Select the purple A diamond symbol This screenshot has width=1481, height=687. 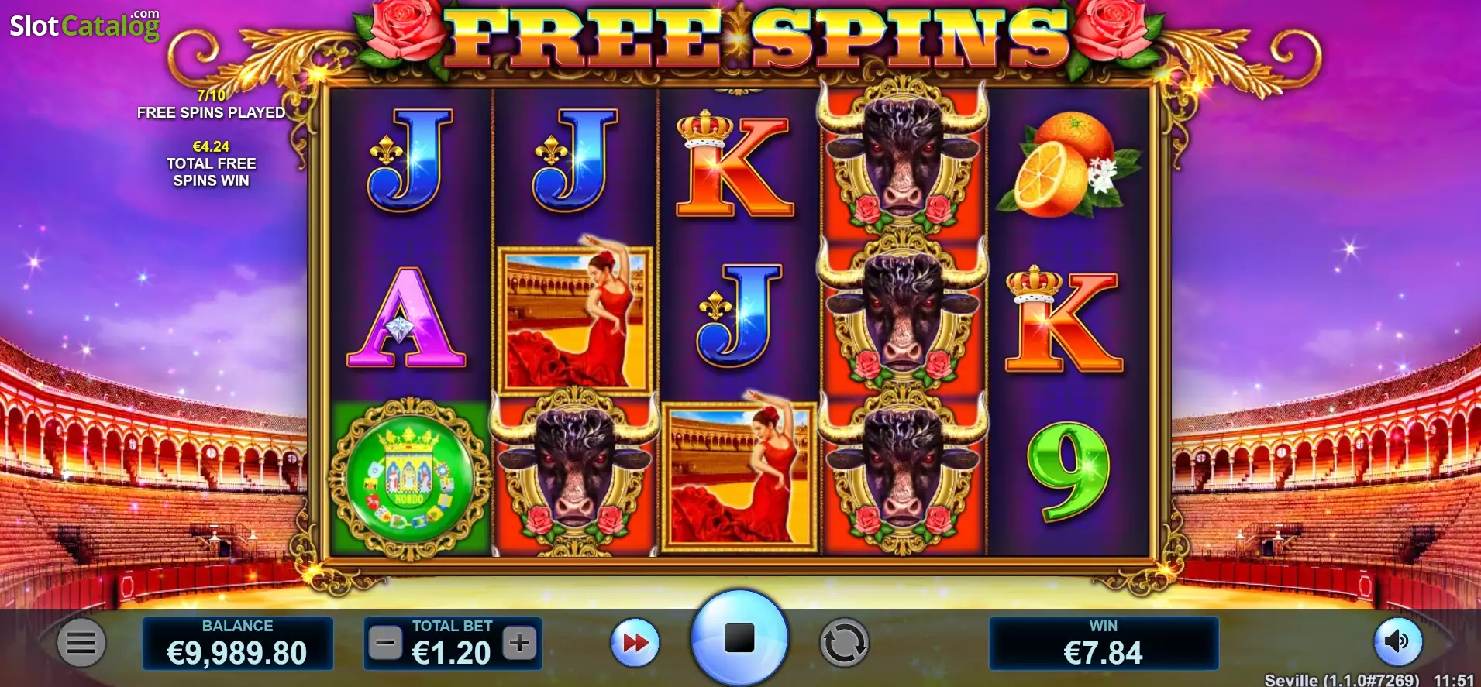[406, 318]
